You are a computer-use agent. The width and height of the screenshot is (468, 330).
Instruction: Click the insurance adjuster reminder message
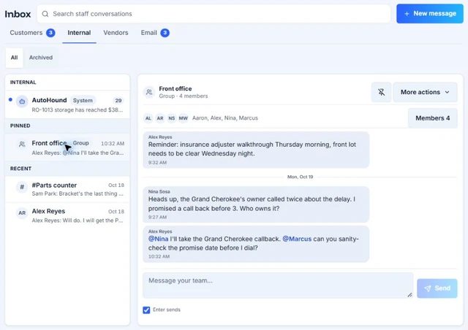[256, 150]
